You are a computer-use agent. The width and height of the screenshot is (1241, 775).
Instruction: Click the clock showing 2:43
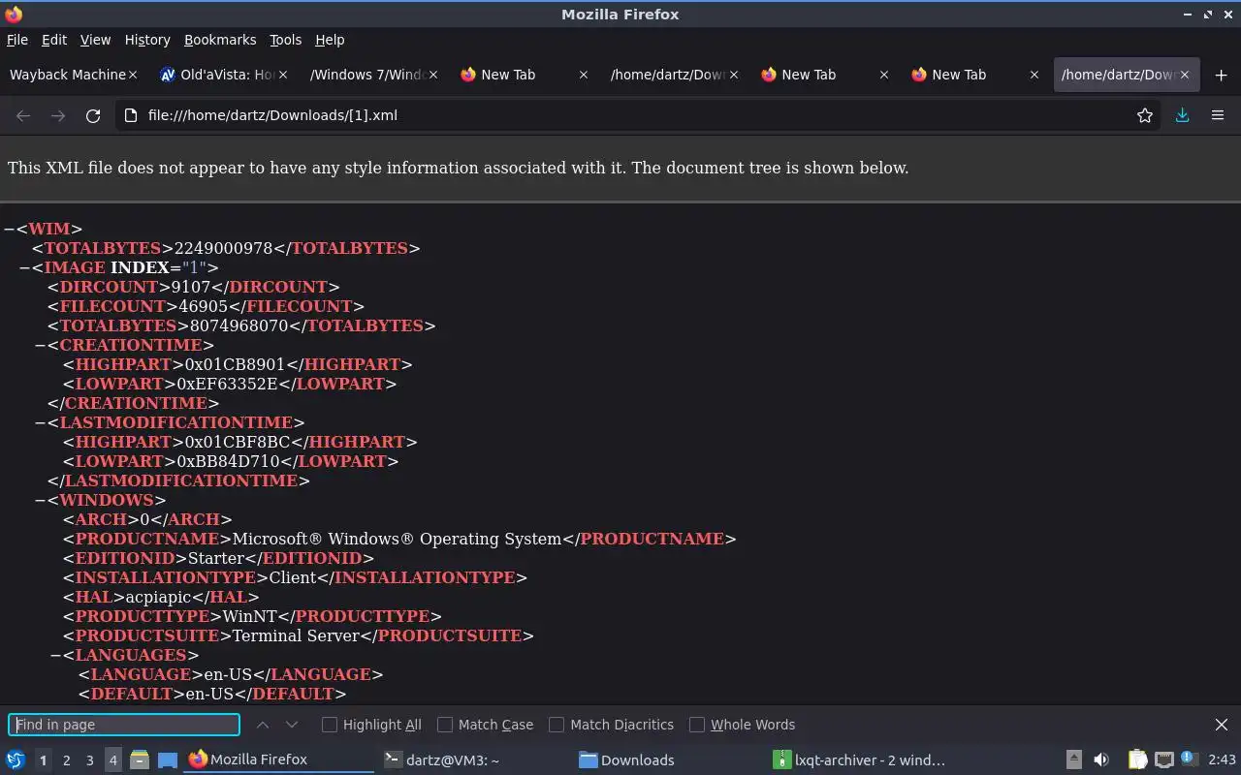[1222, 760]
